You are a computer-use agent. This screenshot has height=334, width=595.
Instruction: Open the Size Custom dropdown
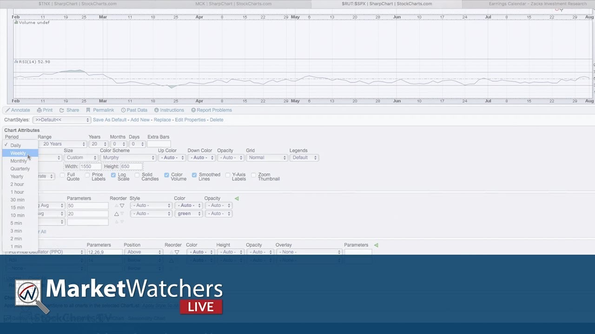click(80, 158)
